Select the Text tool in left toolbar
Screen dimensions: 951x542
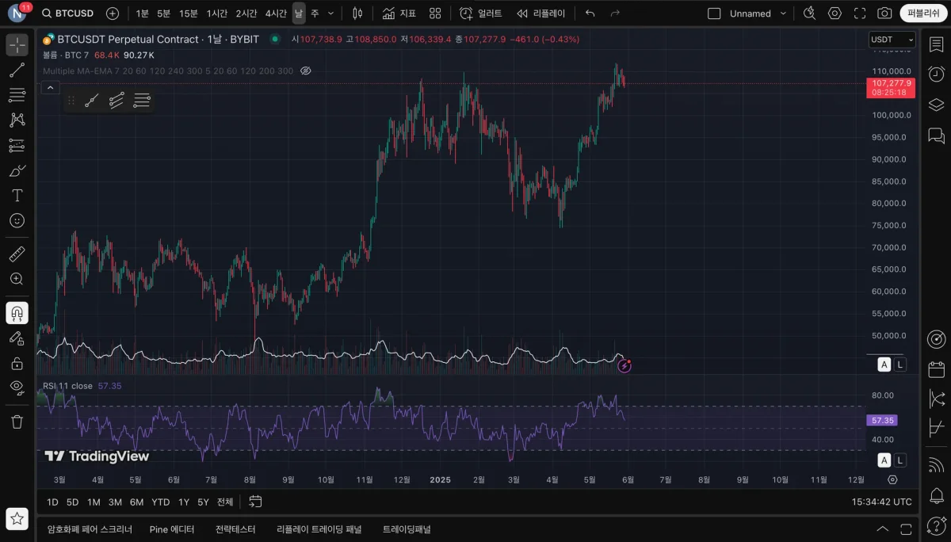coord(17,195)
